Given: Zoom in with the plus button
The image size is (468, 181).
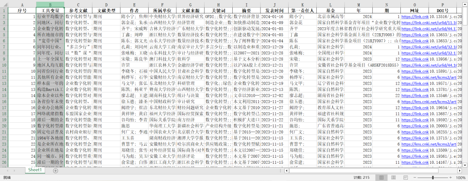Looking at the screenshot, I should (x=450, y=178).
